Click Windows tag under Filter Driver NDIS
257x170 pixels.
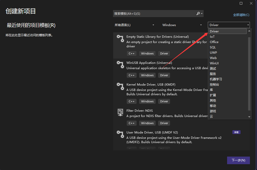pos(147,123)
